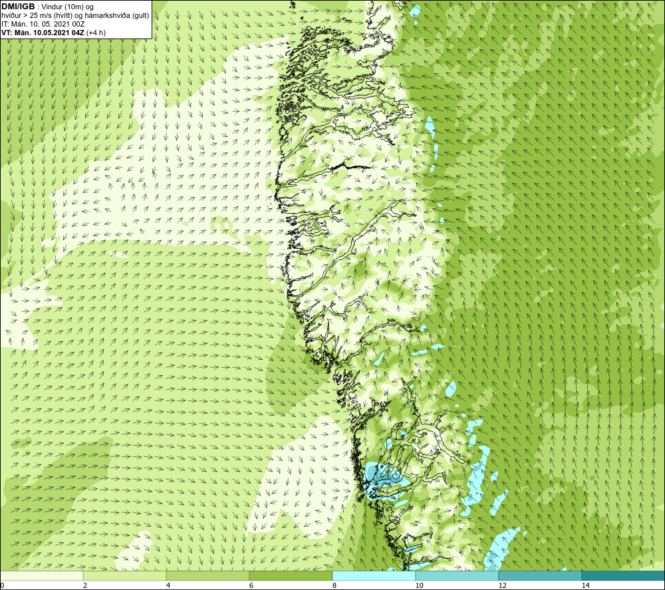
Task: Click the '2' scale label
Action: [85, 586]
